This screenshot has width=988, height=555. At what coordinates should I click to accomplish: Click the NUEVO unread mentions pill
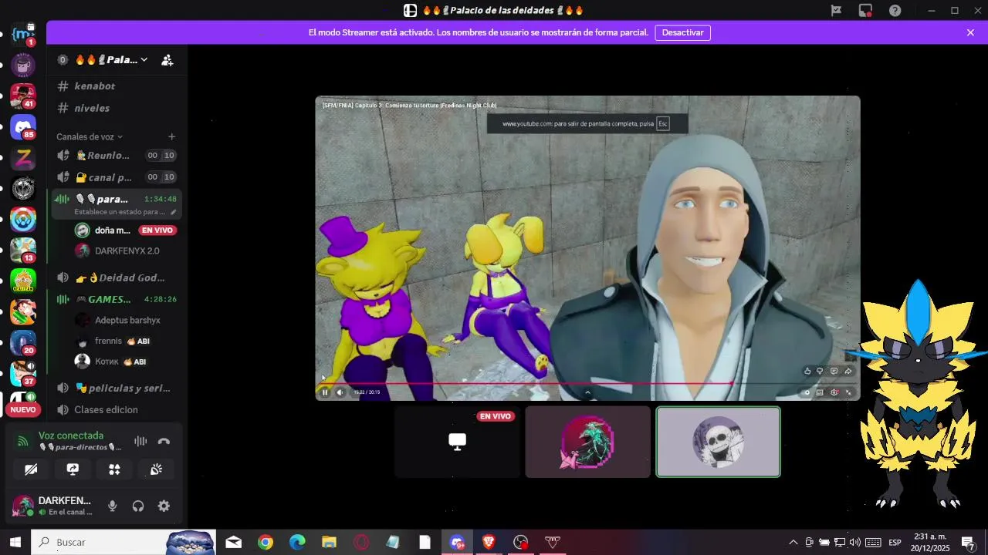point(23,409)
